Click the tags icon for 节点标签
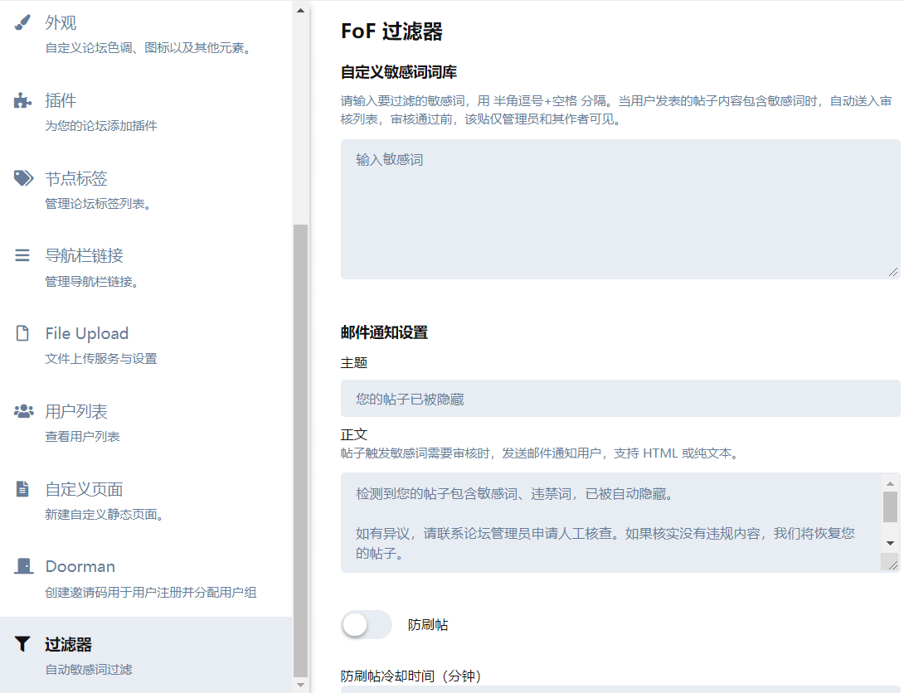 [x=23, y=178]
